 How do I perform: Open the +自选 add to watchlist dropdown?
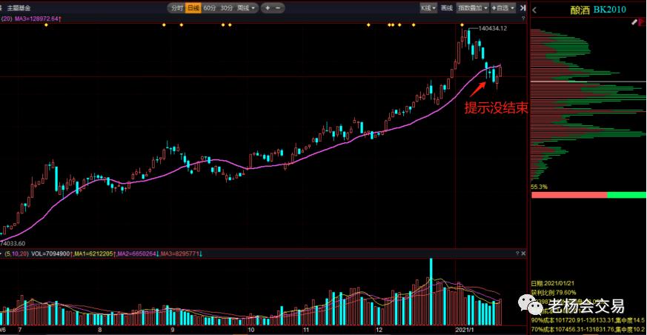[x=503, y=8]
